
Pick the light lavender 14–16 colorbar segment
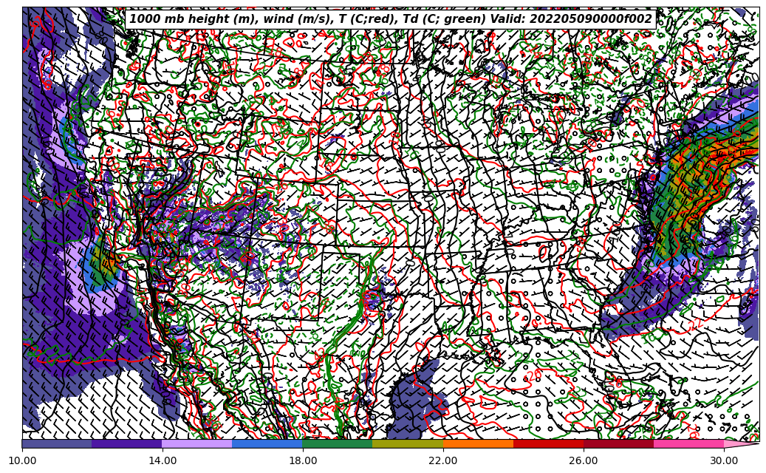point(197,443)
